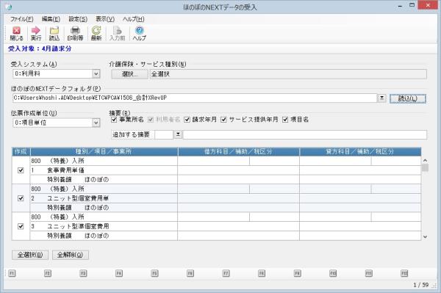Open the 編集(E) menu
The width and height of the screenshot is (441, 293).
coord(51,19)
